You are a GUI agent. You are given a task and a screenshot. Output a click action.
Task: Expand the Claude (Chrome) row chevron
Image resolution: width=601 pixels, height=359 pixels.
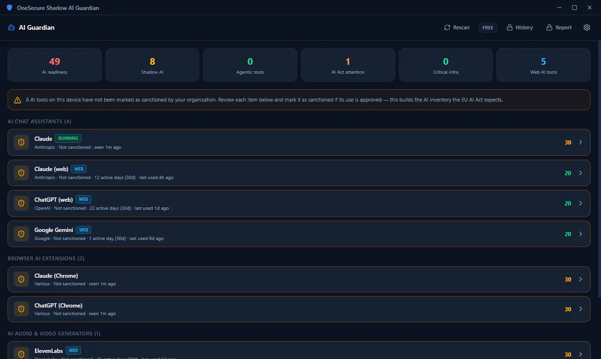pyautogui.click(x=581, y=279)
